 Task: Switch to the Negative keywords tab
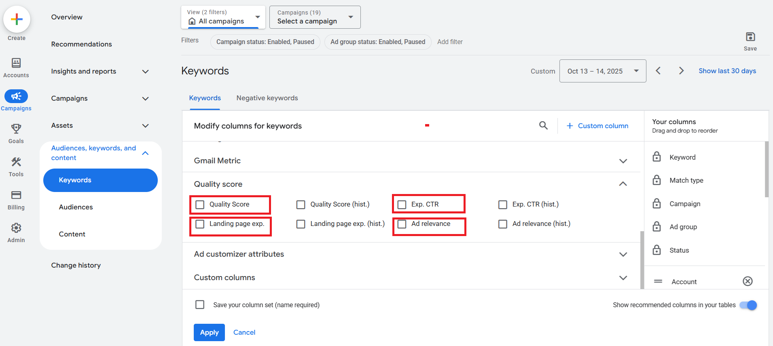pos(267,98)
